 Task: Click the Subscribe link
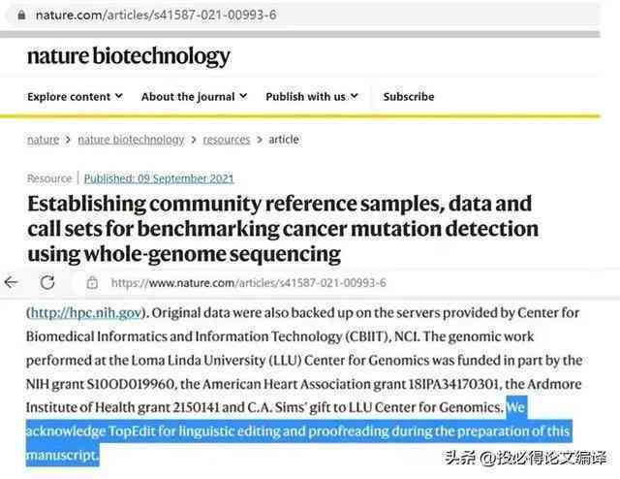(409, 97)
